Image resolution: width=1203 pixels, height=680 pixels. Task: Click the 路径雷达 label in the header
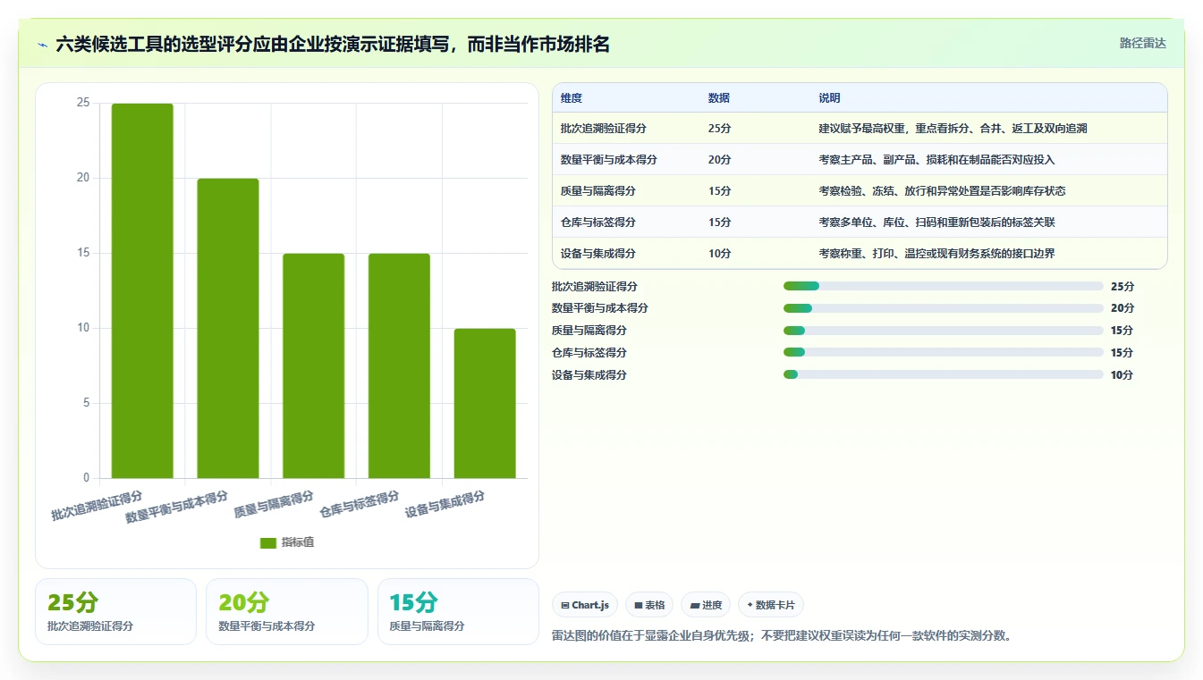1143,43
